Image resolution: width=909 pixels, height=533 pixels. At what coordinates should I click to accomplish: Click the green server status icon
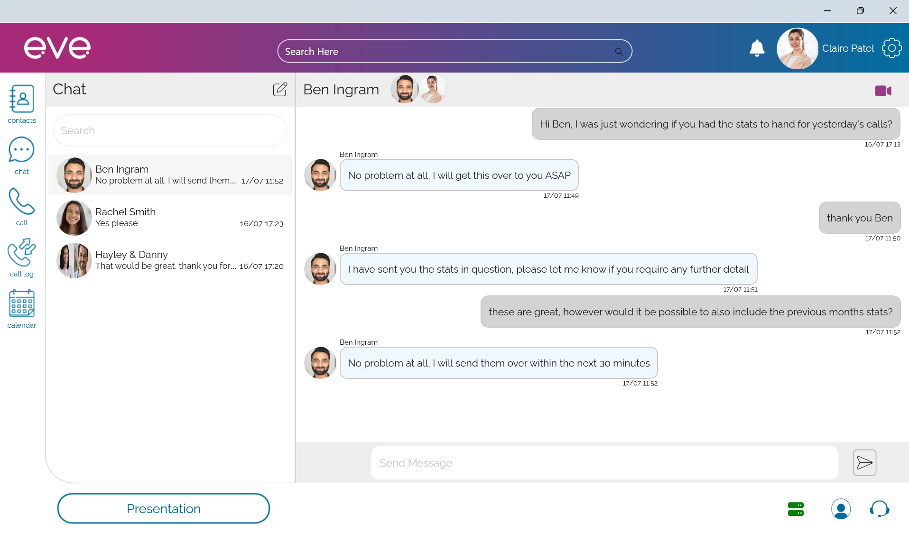coord(796,509)
